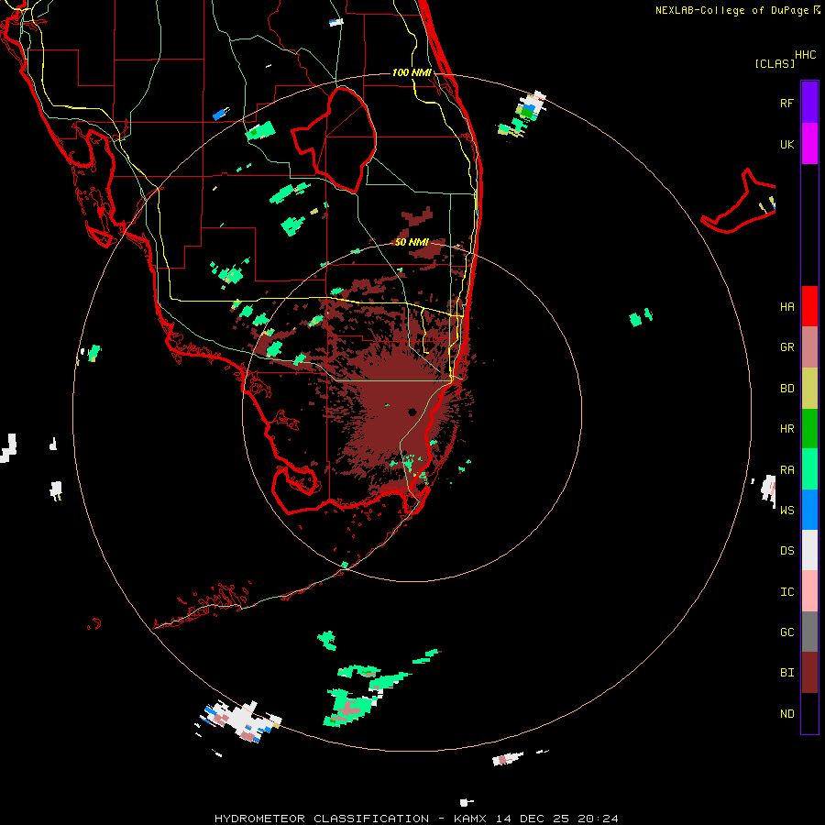Click the 100 NMI range ring label
Viewport: 825px width, 825px height.
412,72
